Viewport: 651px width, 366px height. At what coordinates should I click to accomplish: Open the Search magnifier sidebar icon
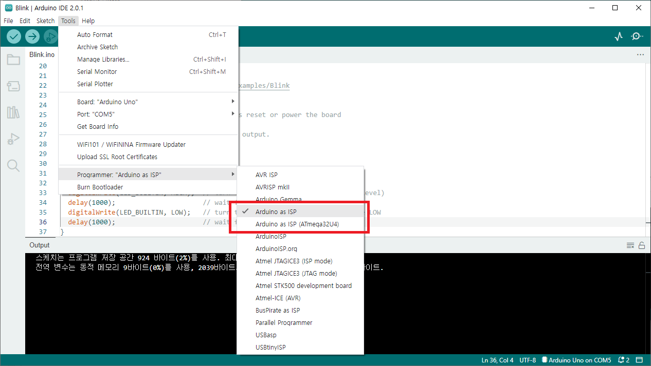13,165
